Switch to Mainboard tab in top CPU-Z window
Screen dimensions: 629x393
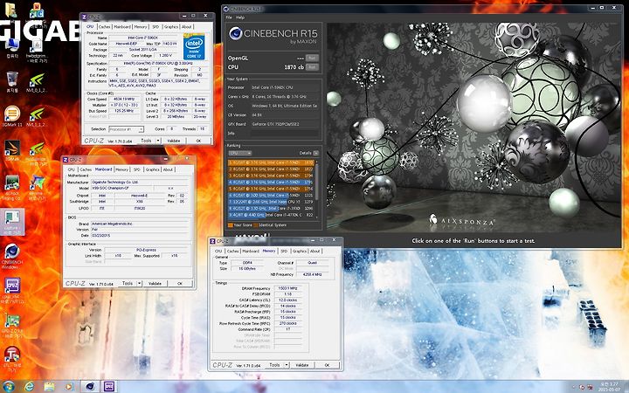point(122,27)
